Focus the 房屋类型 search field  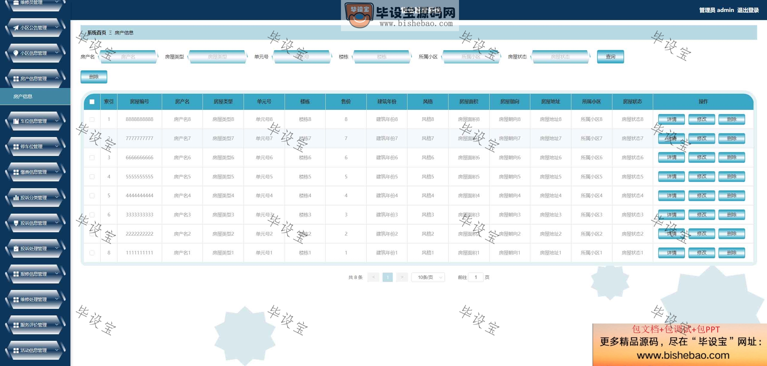tap(218, 57)
